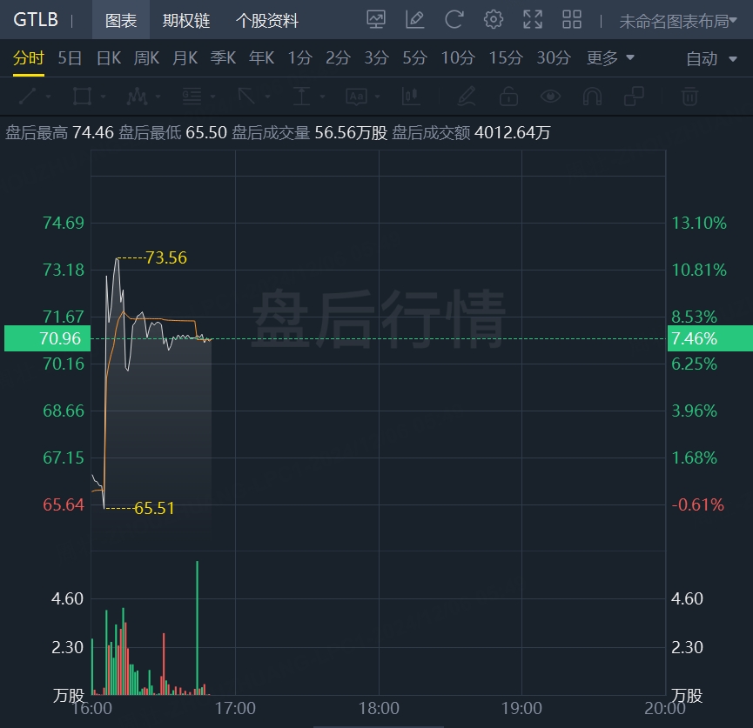Click the tall green volume bar

tap(197, 628)
